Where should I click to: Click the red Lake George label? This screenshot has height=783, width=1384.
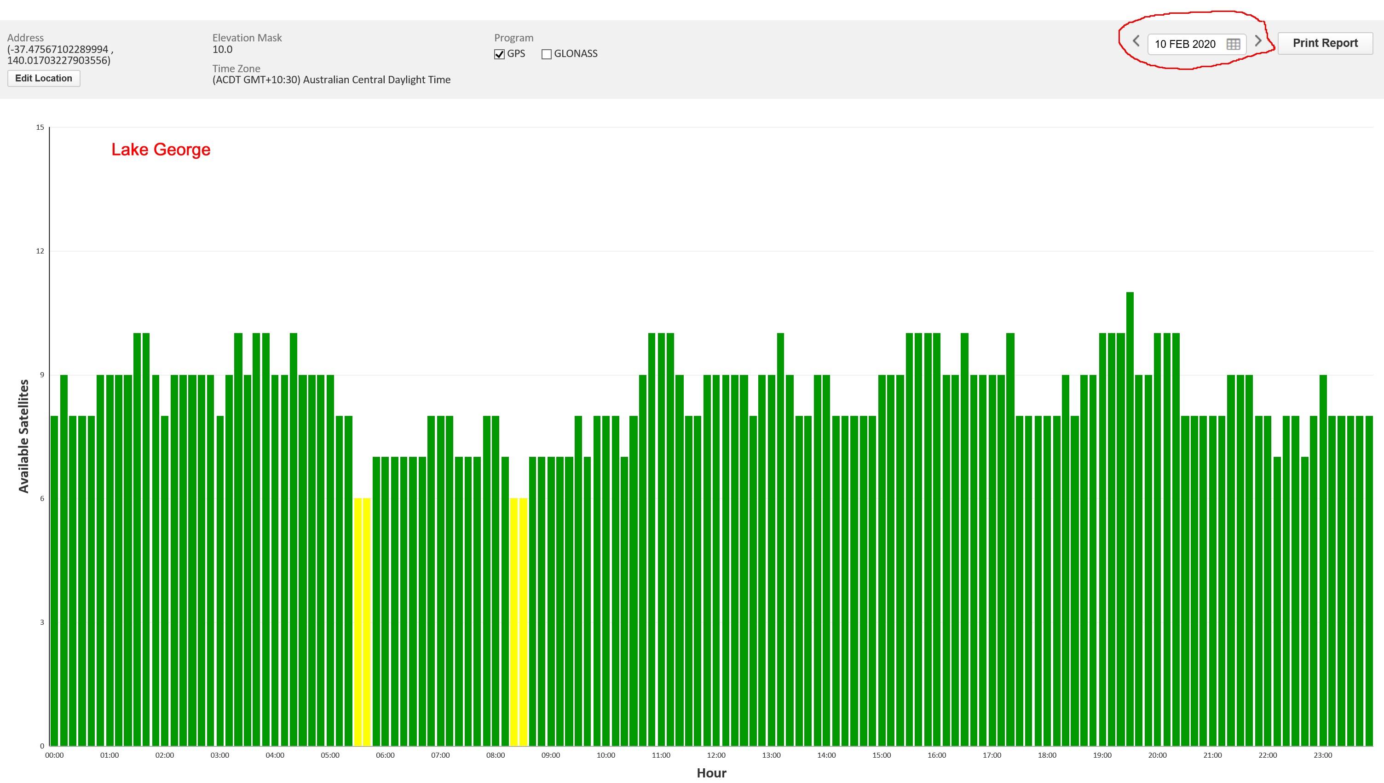tap(161, 150)
